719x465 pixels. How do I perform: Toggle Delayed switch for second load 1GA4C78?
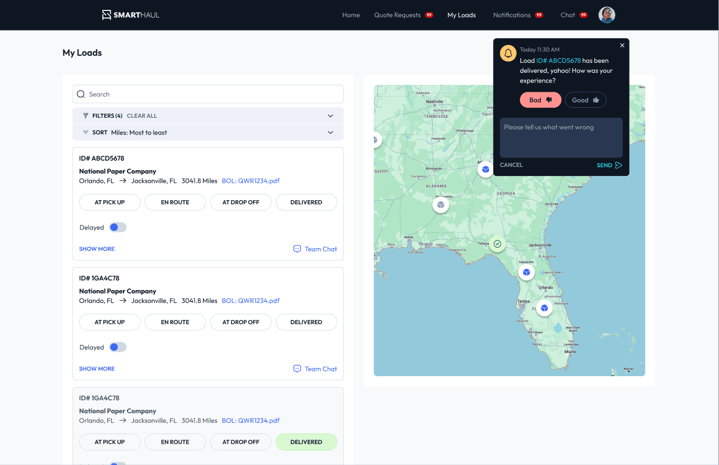[x=118, y=347]
